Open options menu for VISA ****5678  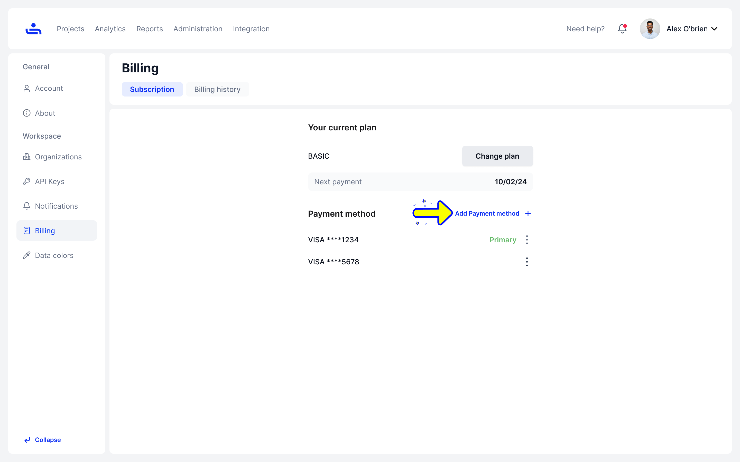tap(526, 262)
